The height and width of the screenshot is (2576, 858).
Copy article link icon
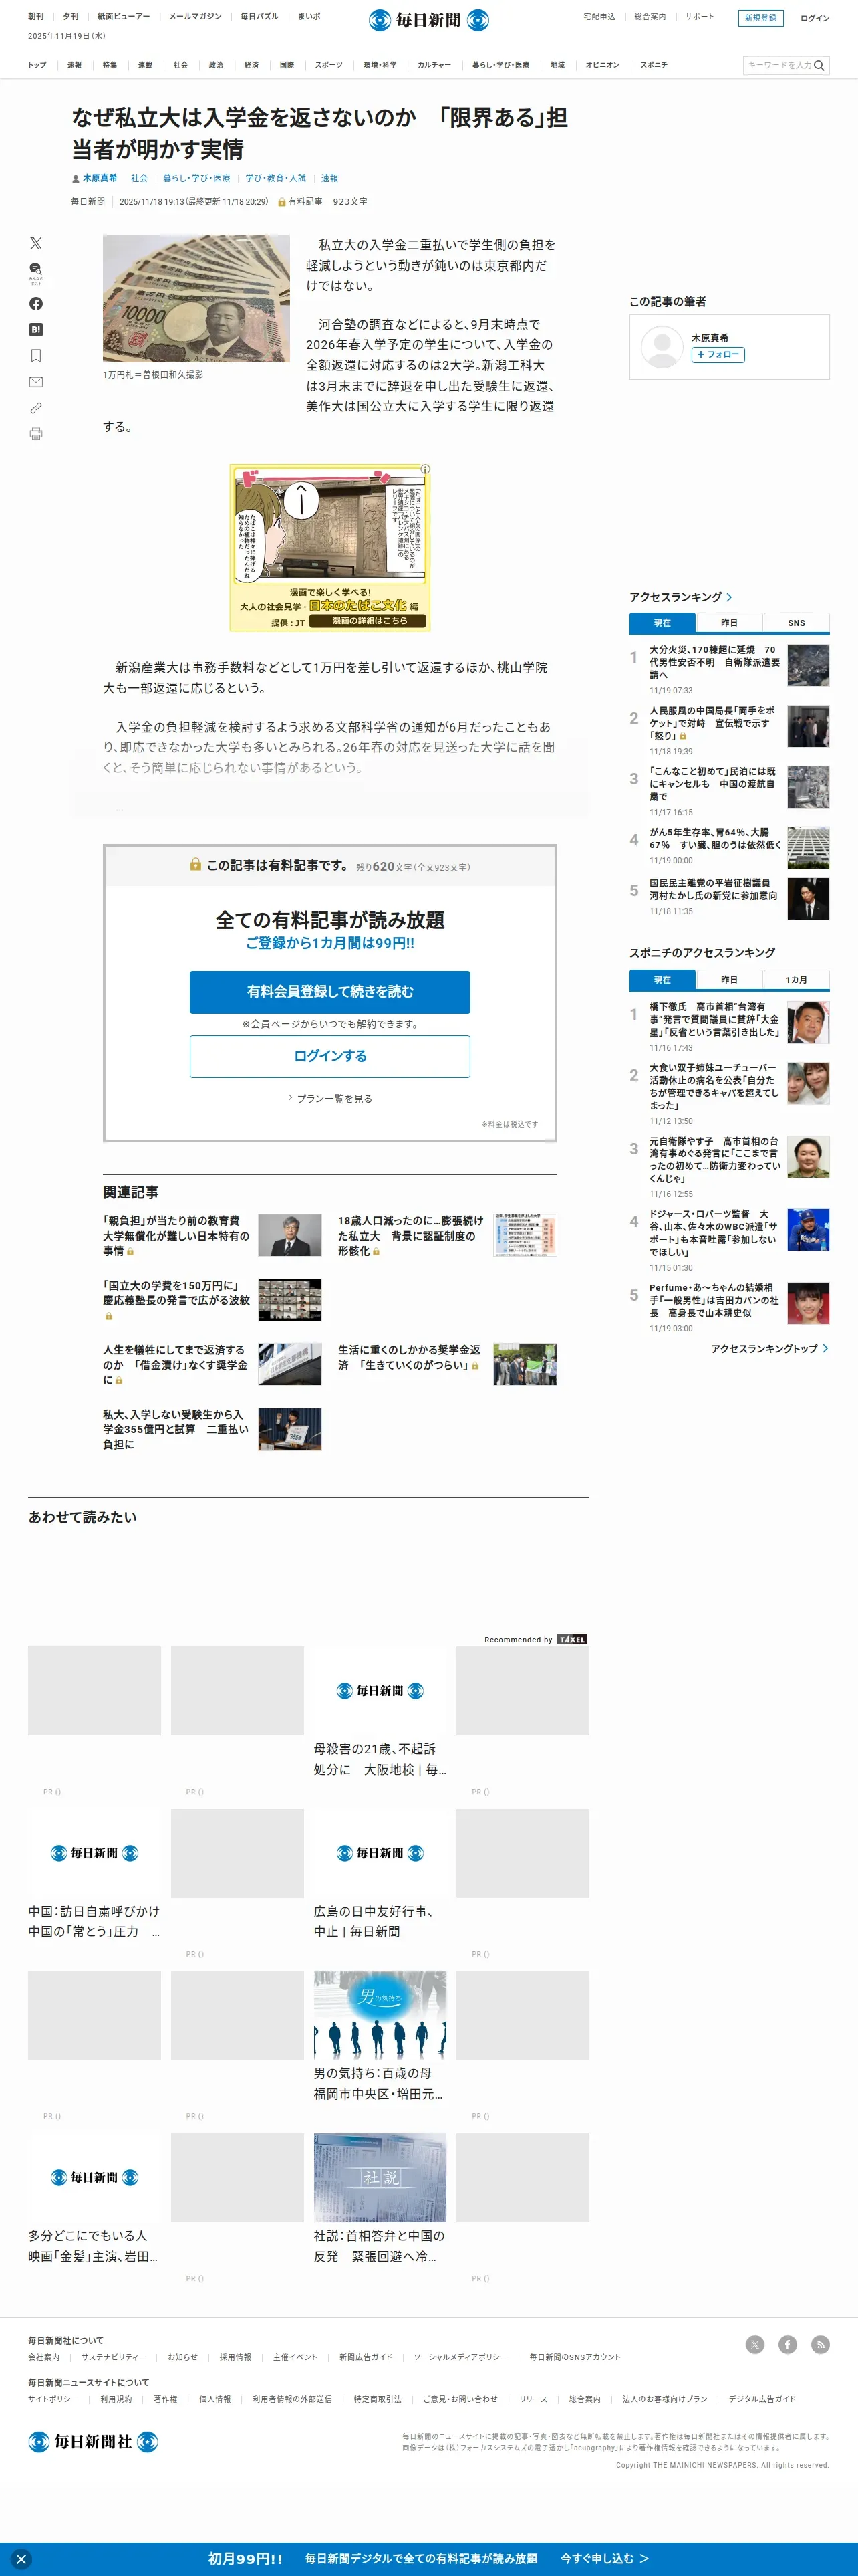pyautogui.click(x=36, y=407)
